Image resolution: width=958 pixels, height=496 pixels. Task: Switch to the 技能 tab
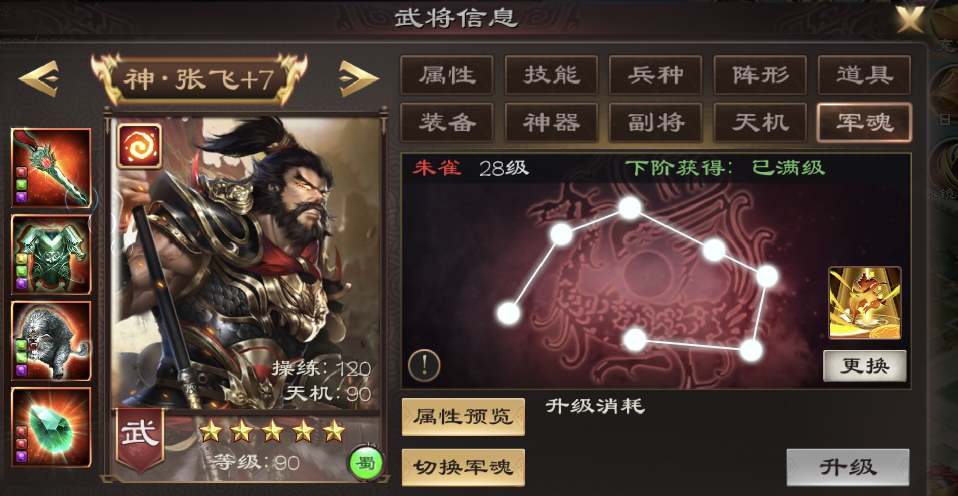[551, 75]
